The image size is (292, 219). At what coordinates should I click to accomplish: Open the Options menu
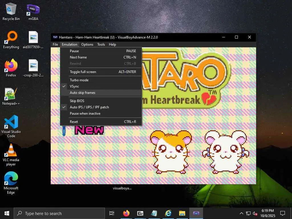pos(87,44)
